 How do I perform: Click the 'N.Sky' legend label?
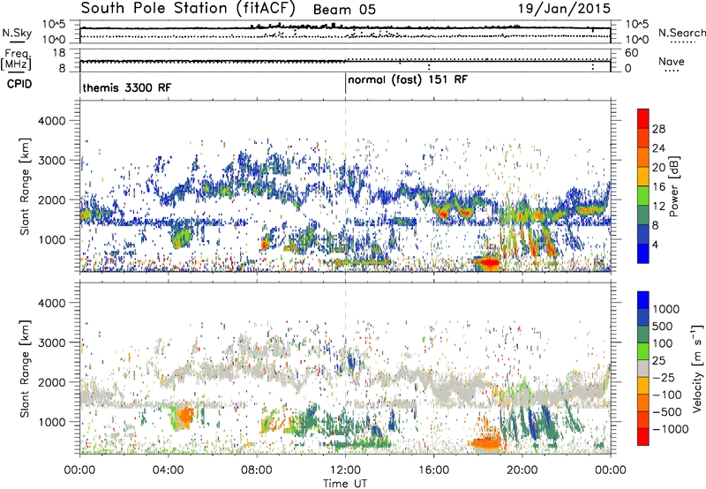point(17,33)
